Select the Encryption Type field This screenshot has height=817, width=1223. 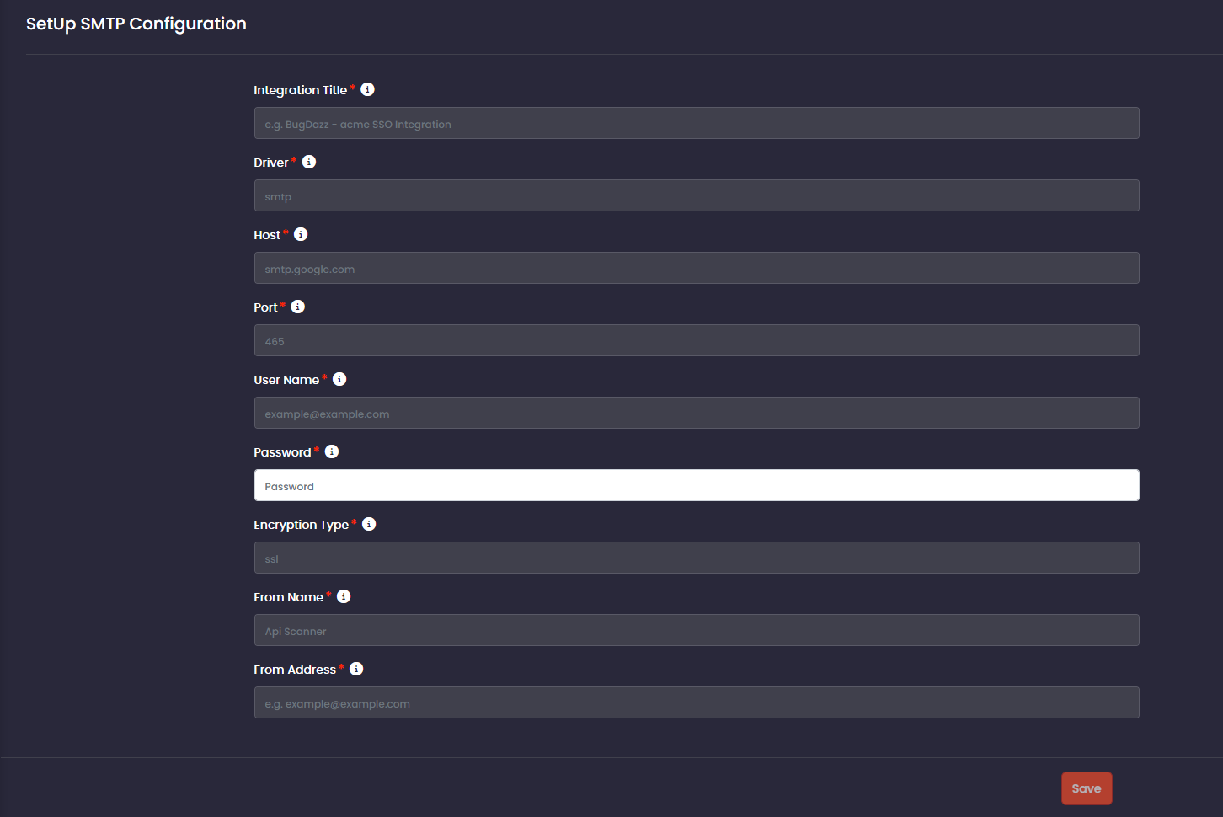tap(697, 558)
